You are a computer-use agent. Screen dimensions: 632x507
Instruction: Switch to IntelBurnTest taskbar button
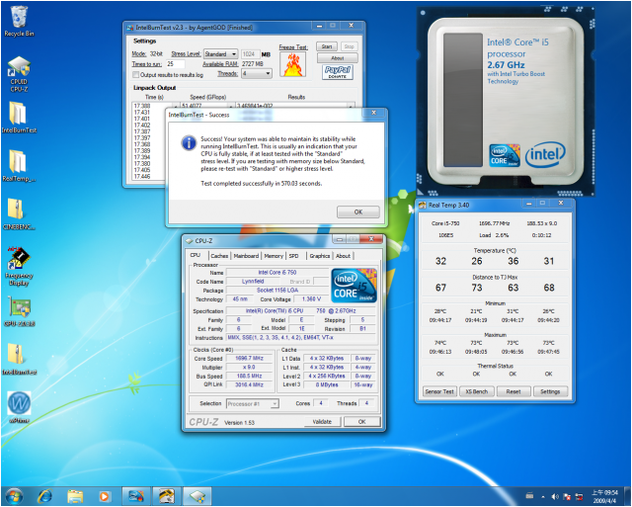(x=136, y=496)
